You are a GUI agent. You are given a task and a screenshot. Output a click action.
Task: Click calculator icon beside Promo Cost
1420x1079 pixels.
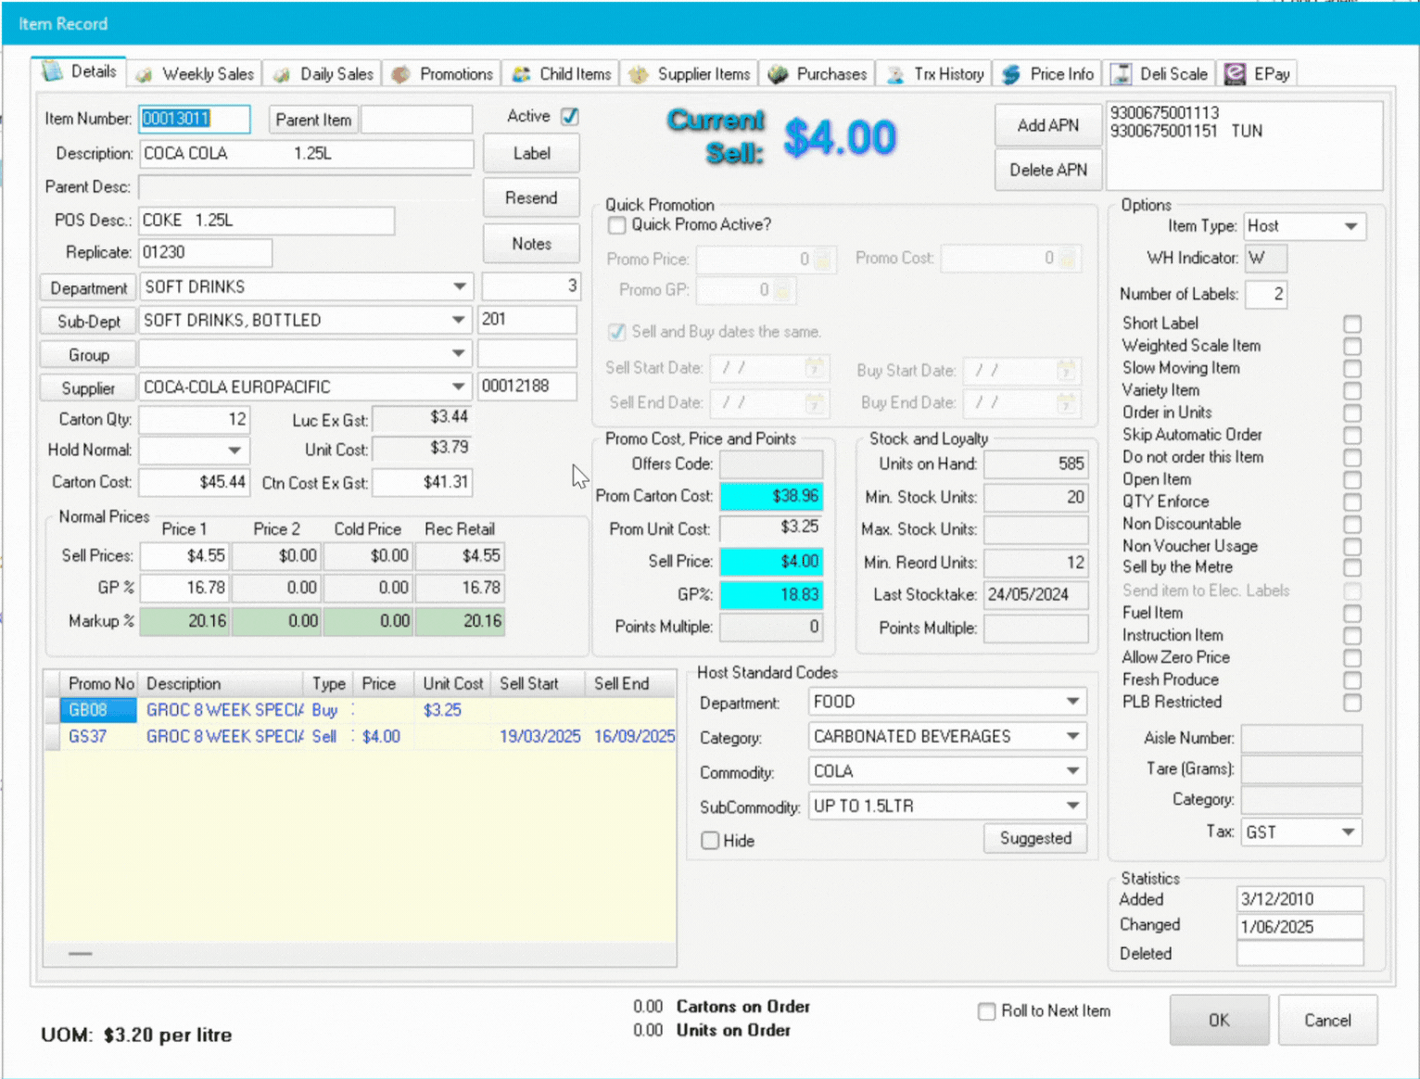[1068, 258]
